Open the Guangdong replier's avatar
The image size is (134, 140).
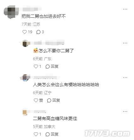point(26,43)
